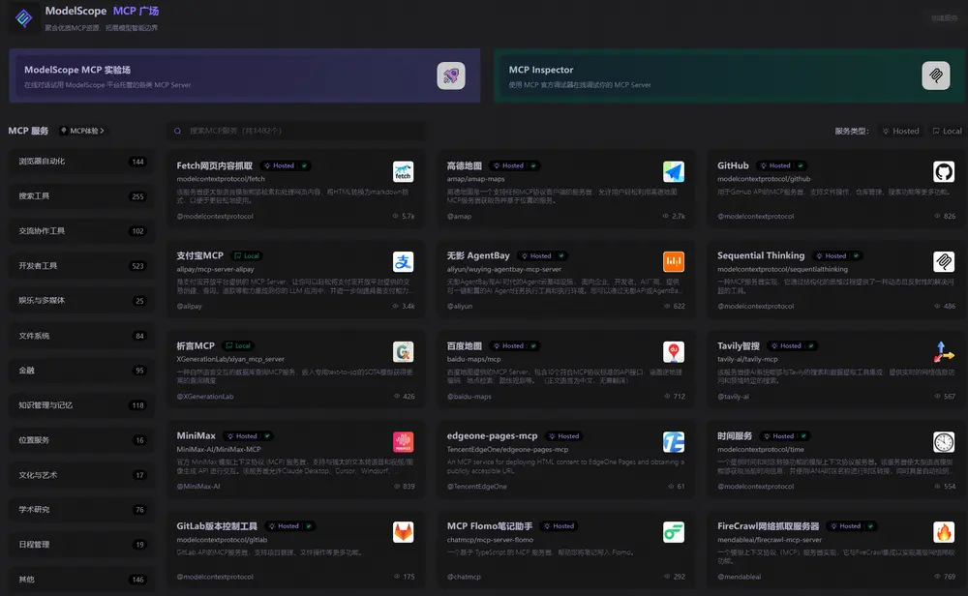Open the edgeone-pages-mcp card title

pos(492,435)
